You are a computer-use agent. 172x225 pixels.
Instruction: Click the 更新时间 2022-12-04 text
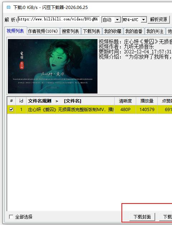(135, 52)
